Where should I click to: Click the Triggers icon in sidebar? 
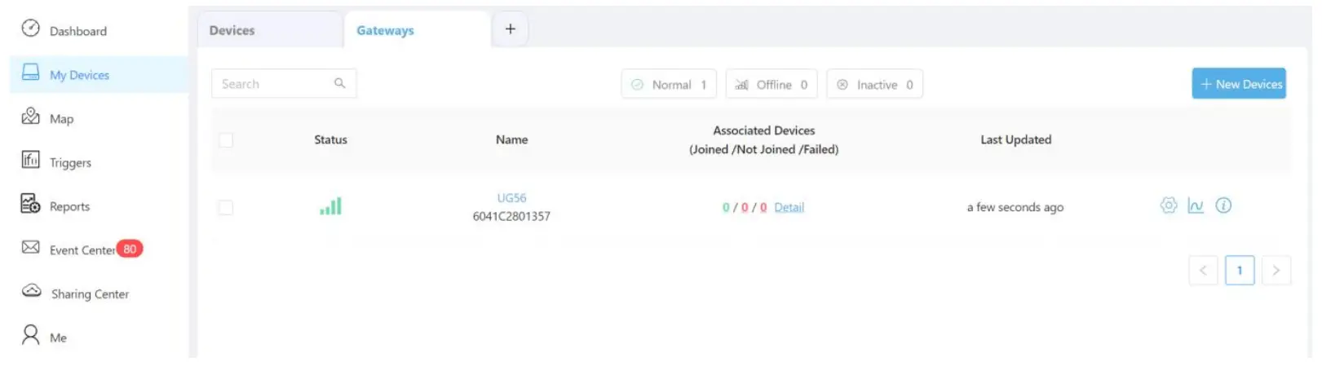point(30,160)
